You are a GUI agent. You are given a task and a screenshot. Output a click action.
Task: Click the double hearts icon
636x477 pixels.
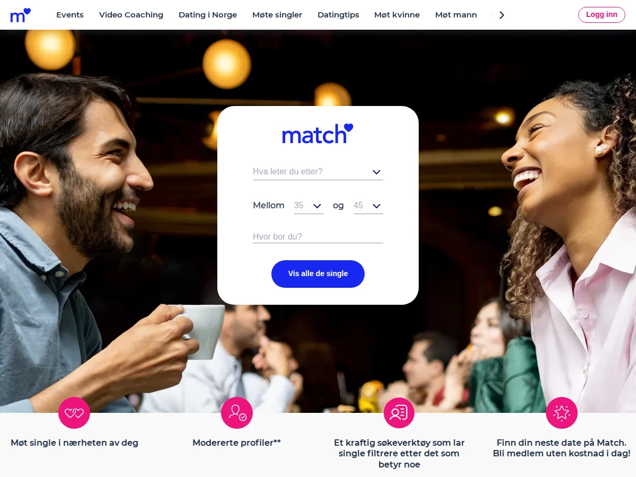tap(74, 413)
